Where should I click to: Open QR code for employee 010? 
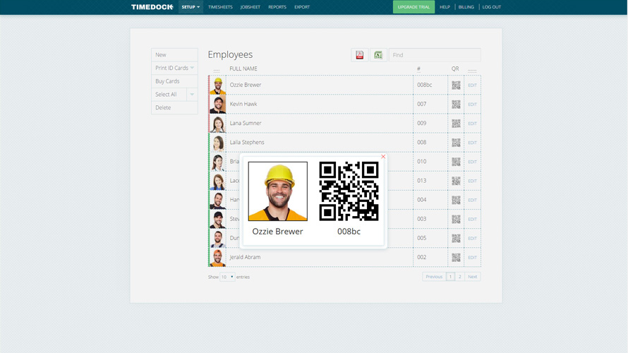456,162
